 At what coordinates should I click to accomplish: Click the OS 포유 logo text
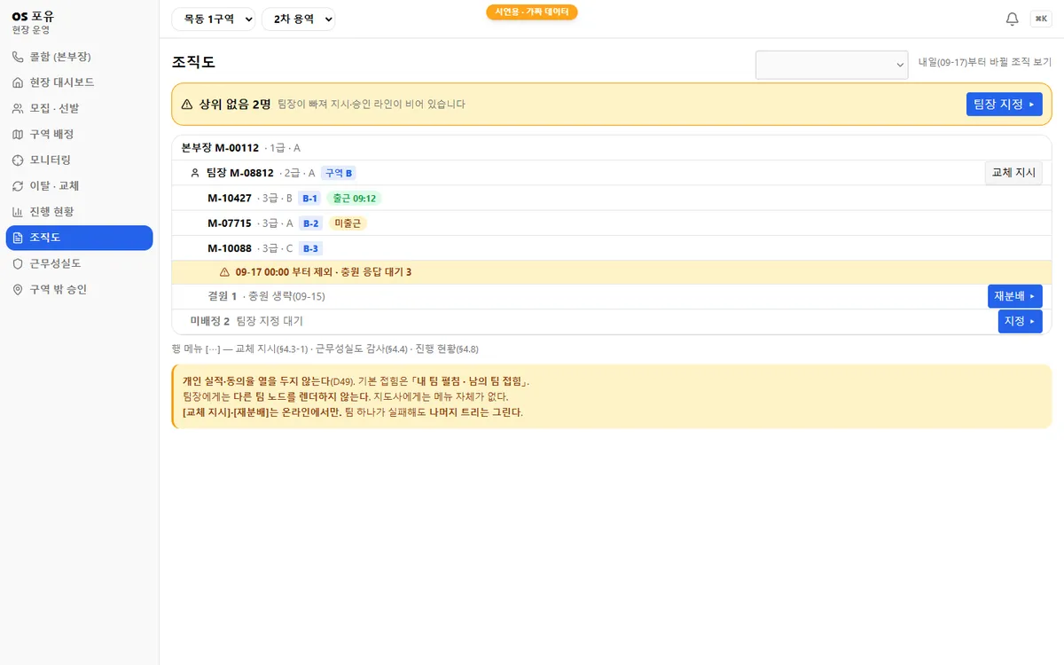tap(33, 15)
